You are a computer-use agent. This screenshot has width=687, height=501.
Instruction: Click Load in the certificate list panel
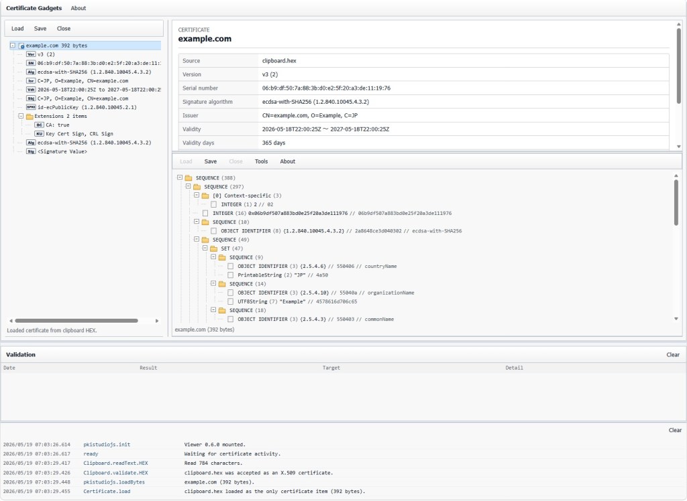(x=17, y=28)
